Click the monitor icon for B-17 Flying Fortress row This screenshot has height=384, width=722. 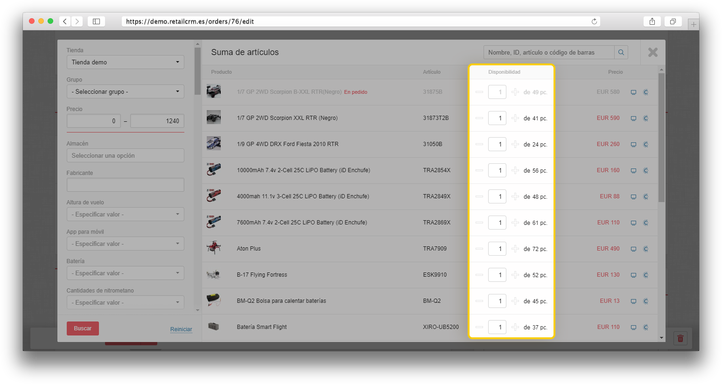click(x=633, y=275)
